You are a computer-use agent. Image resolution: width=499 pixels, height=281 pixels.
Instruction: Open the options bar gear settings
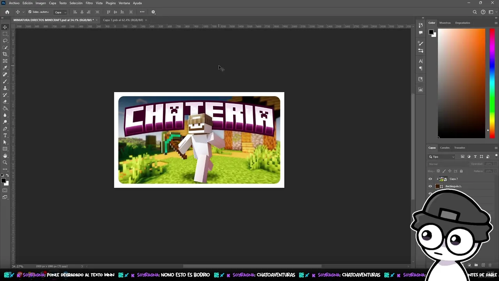153,12
